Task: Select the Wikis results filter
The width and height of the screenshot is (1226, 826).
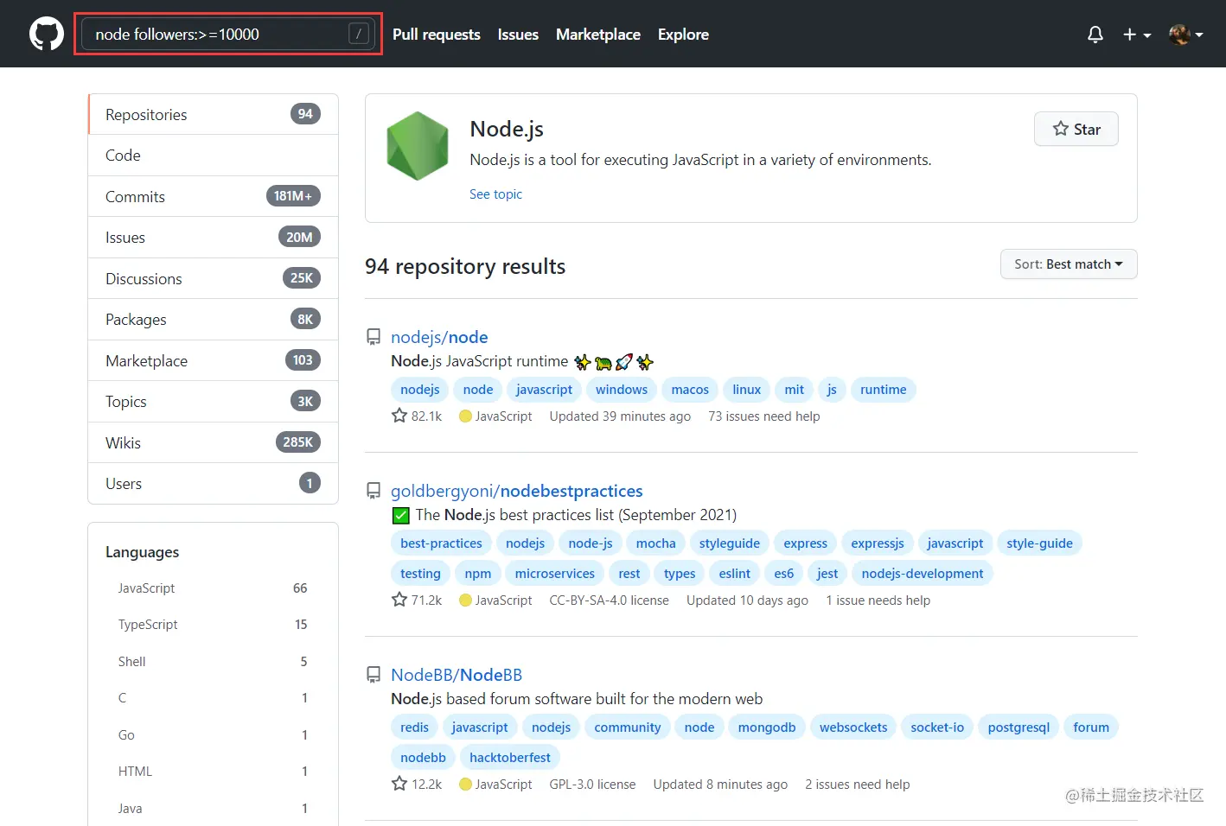Action: coord(213,442)
